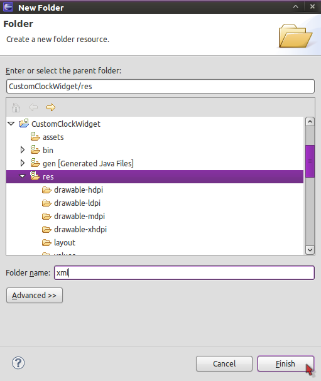Click the purple scrollbar thumb
This screenshot has height=381, width=321.
pos(310,161)
